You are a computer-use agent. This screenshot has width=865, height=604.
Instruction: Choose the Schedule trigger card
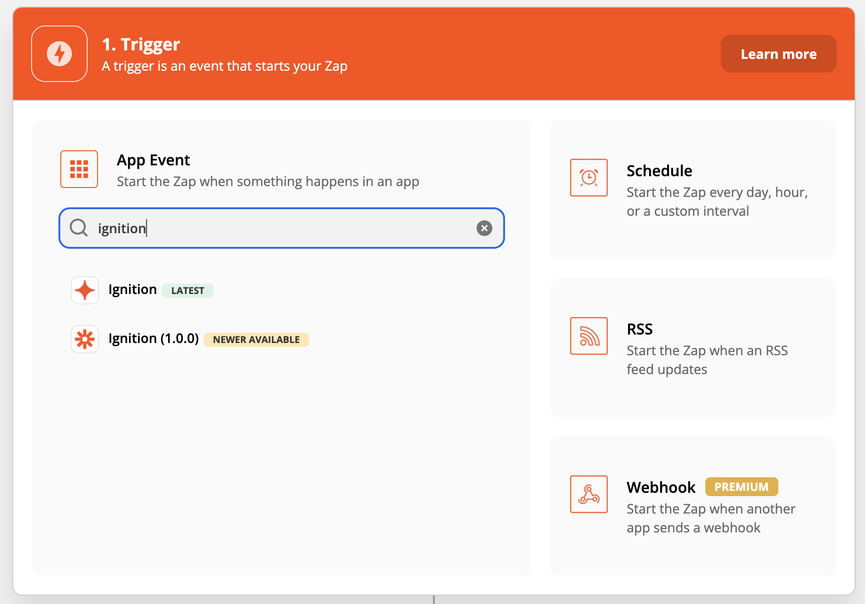tap(693, 189)
